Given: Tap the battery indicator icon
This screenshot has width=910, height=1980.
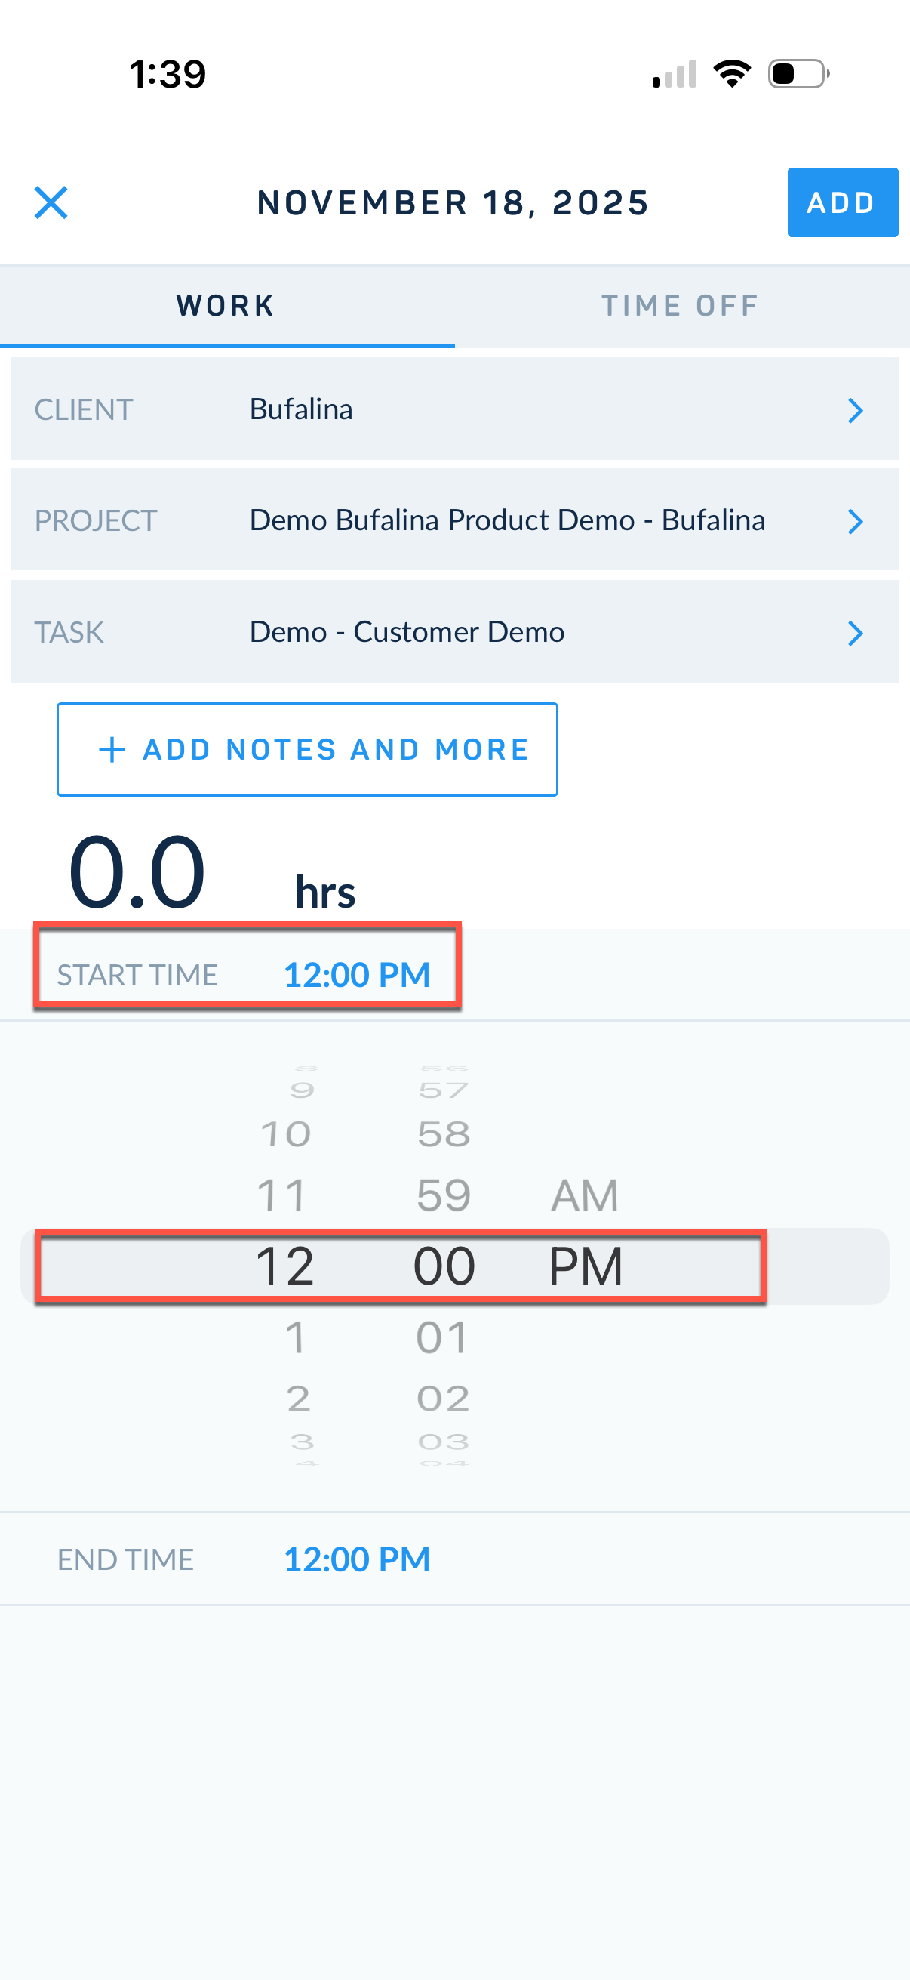Looking at the screenshot, I should pyautogui.click(x=798, y=74).
